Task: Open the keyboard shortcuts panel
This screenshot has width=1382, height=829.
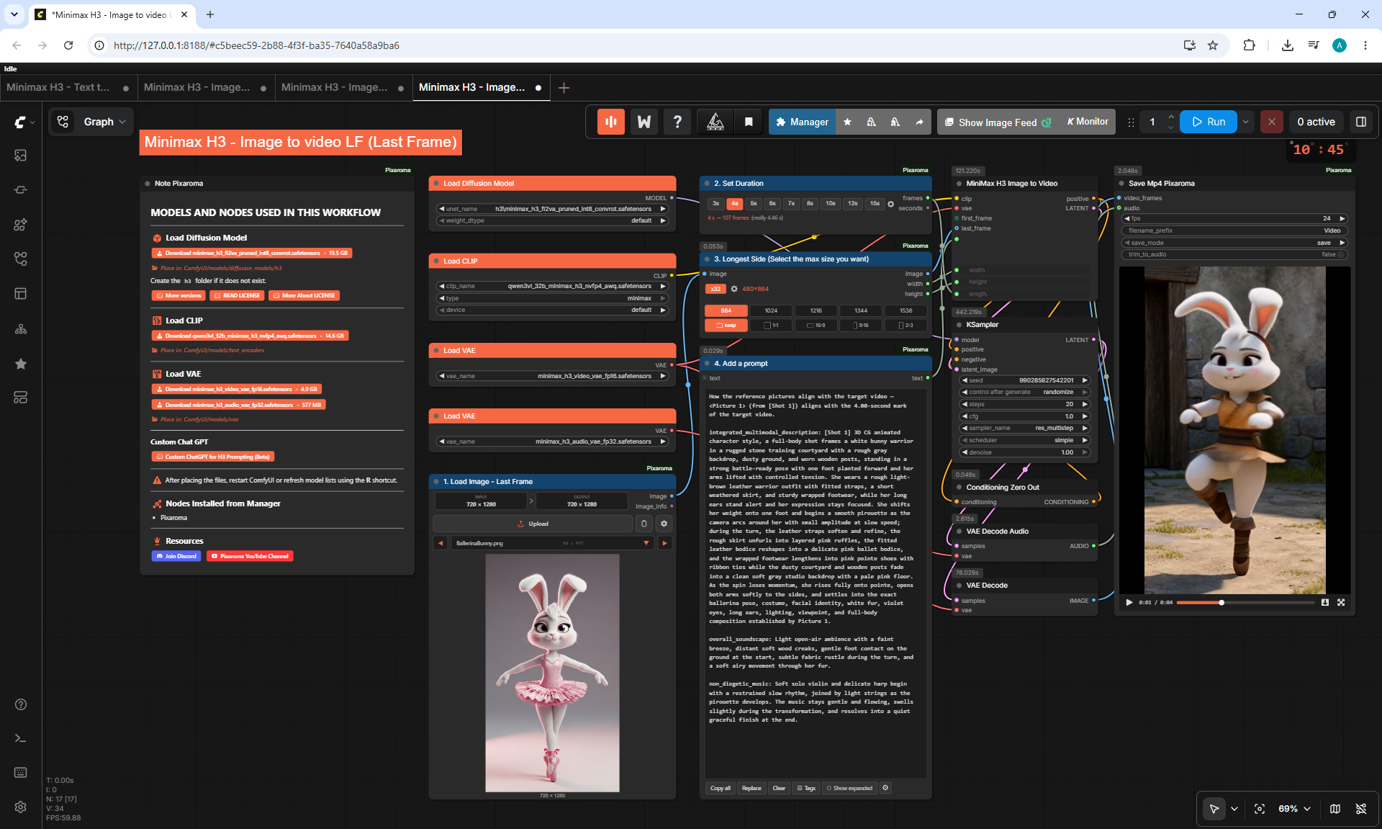Action: click(x=21, y=773)
